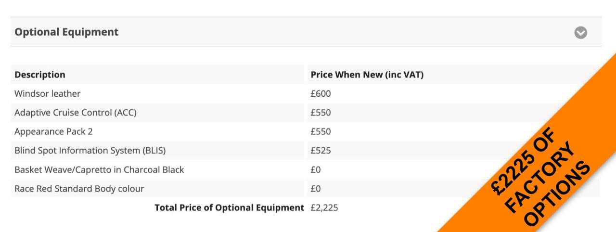Click the £2,225 total value
The width and height of the screenshot is (616, 232).
coord(324,208)
